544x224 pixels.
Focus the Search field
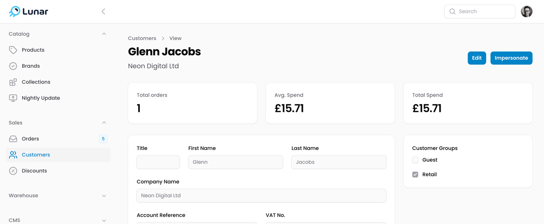[x=480, y=12]
